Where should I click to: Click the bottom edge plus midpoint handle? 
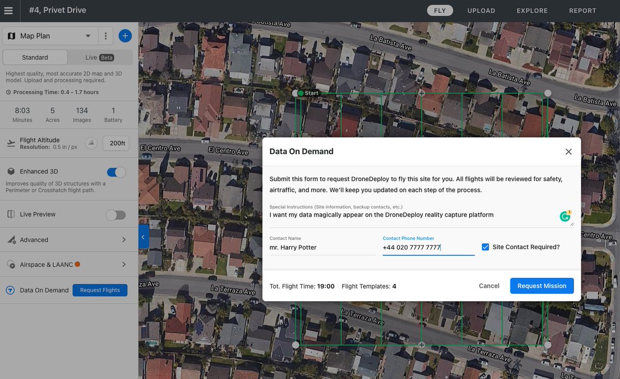click(x=422, y=344)
